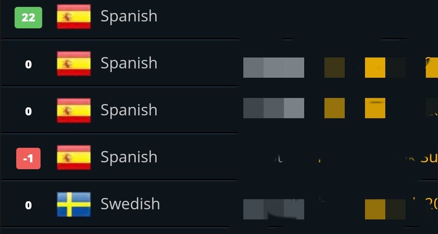Screen dimensions: 438x234
Task: Select the Spanish label in the second row
Action: pyautogui.click(x=129, y=64)
